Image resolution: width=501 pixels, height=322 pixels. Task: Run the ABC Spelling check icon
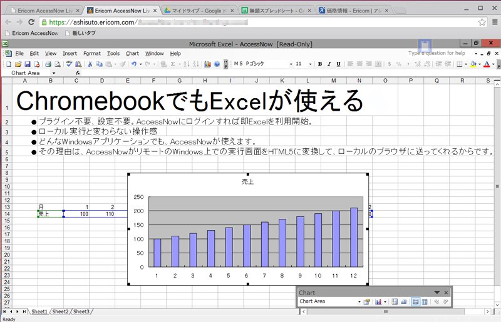(x=69, y=64)
